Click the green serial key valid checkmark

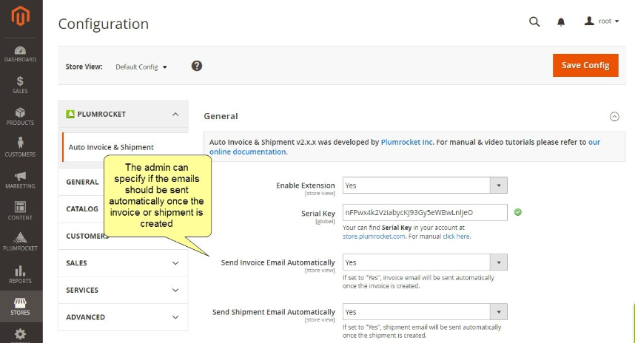517,212
